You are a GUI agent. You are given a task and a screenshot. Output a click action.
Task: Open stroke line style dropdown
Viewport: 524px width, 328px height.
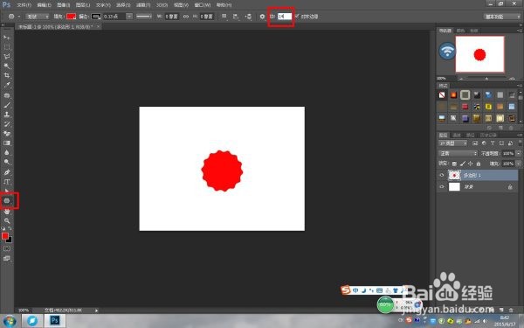[x=144, y=17]
